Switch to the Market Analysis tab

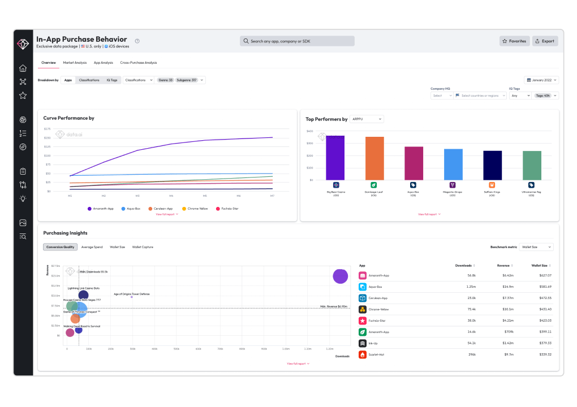click(x=75, y=63)
